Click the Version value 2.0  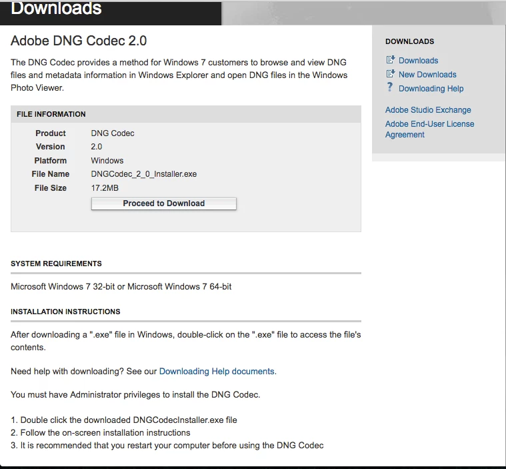[x=97, y=147]
